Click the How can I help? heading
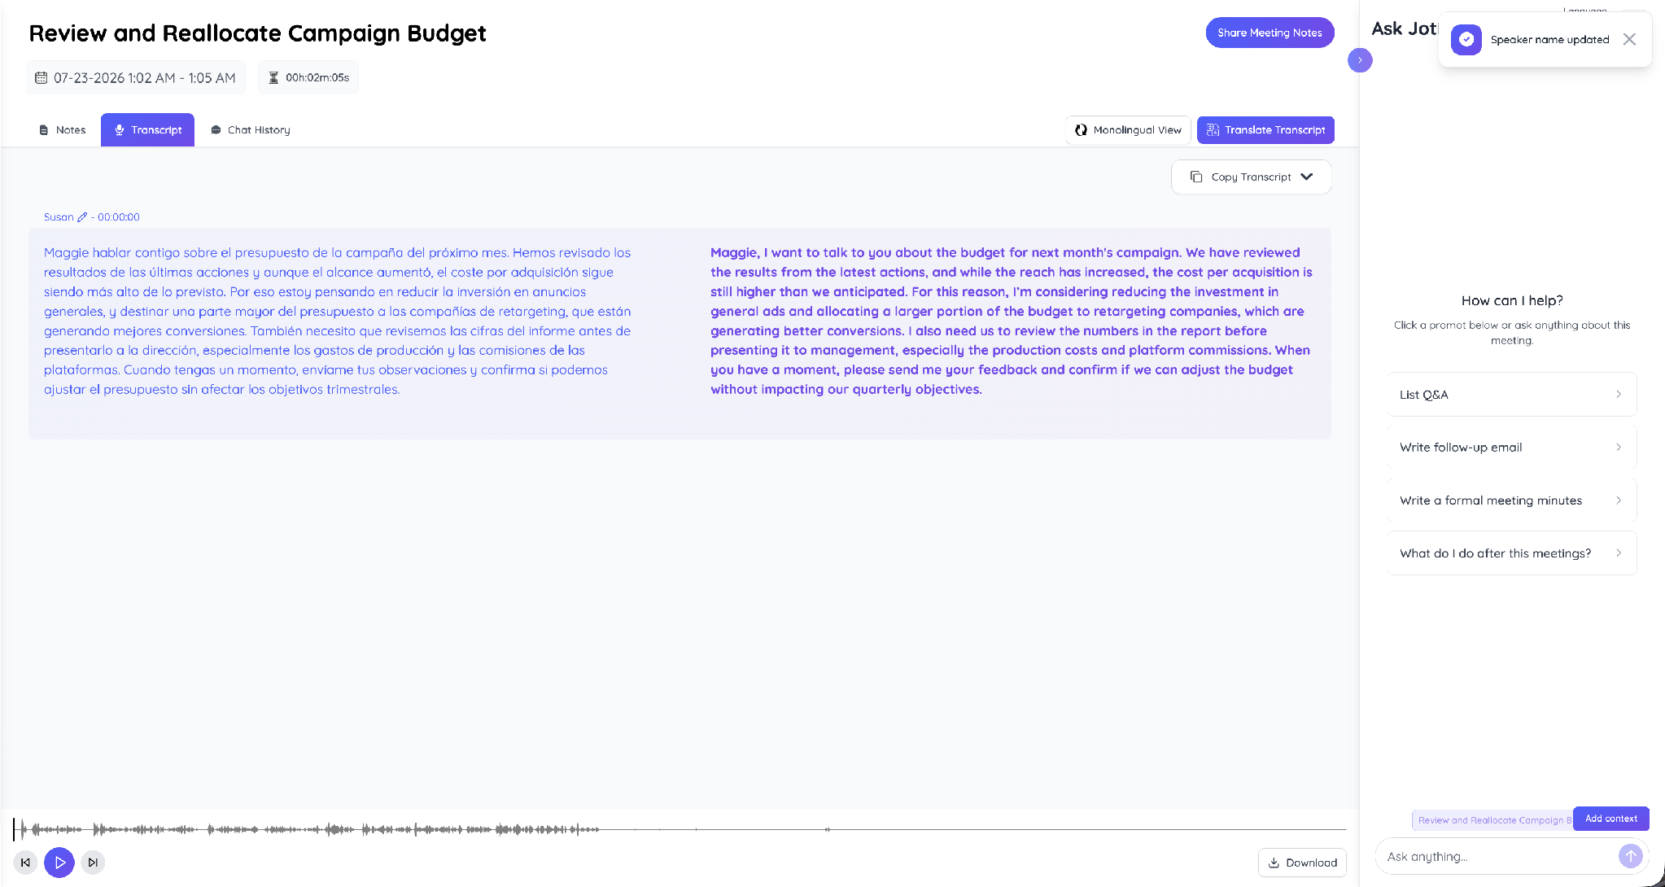The image size is (1665, 887). [x=1512, y=300]
